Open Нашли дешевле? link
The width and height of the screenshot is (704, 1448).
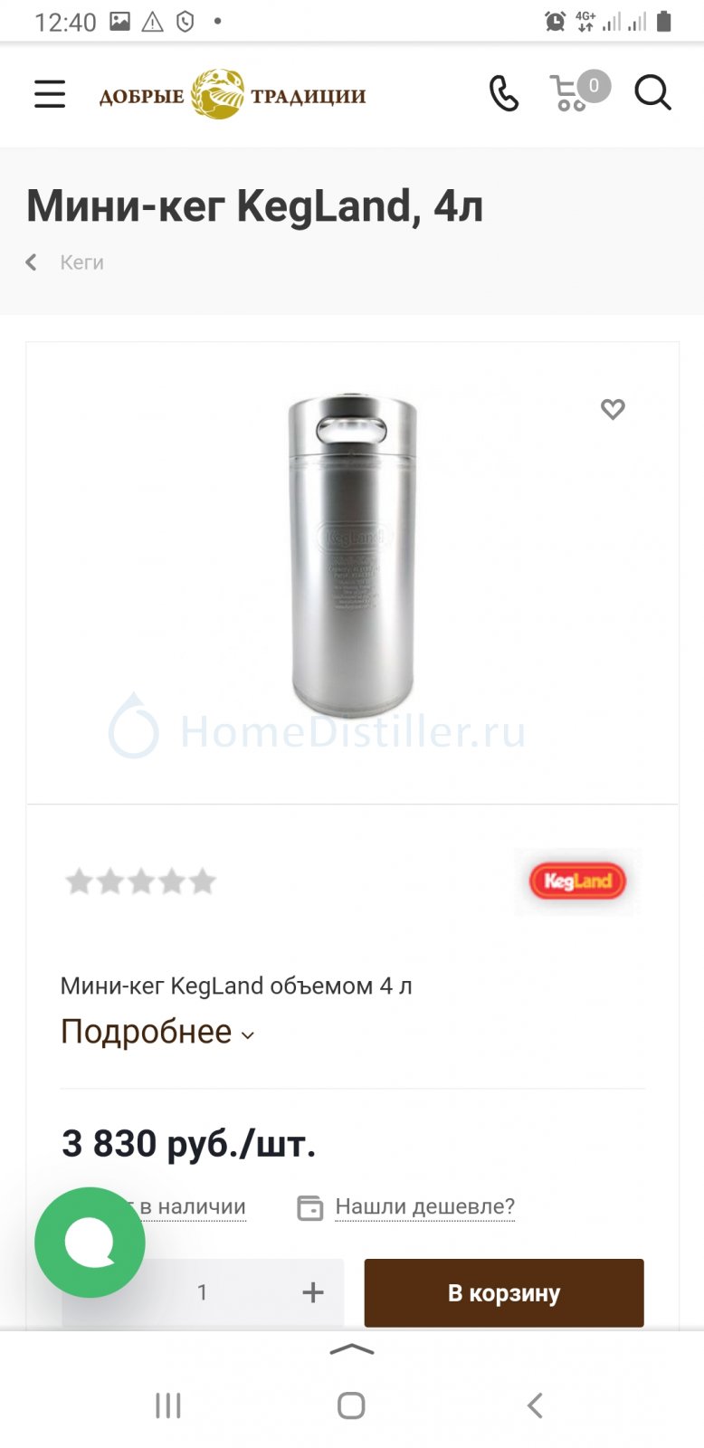(x=424, y=1206)
